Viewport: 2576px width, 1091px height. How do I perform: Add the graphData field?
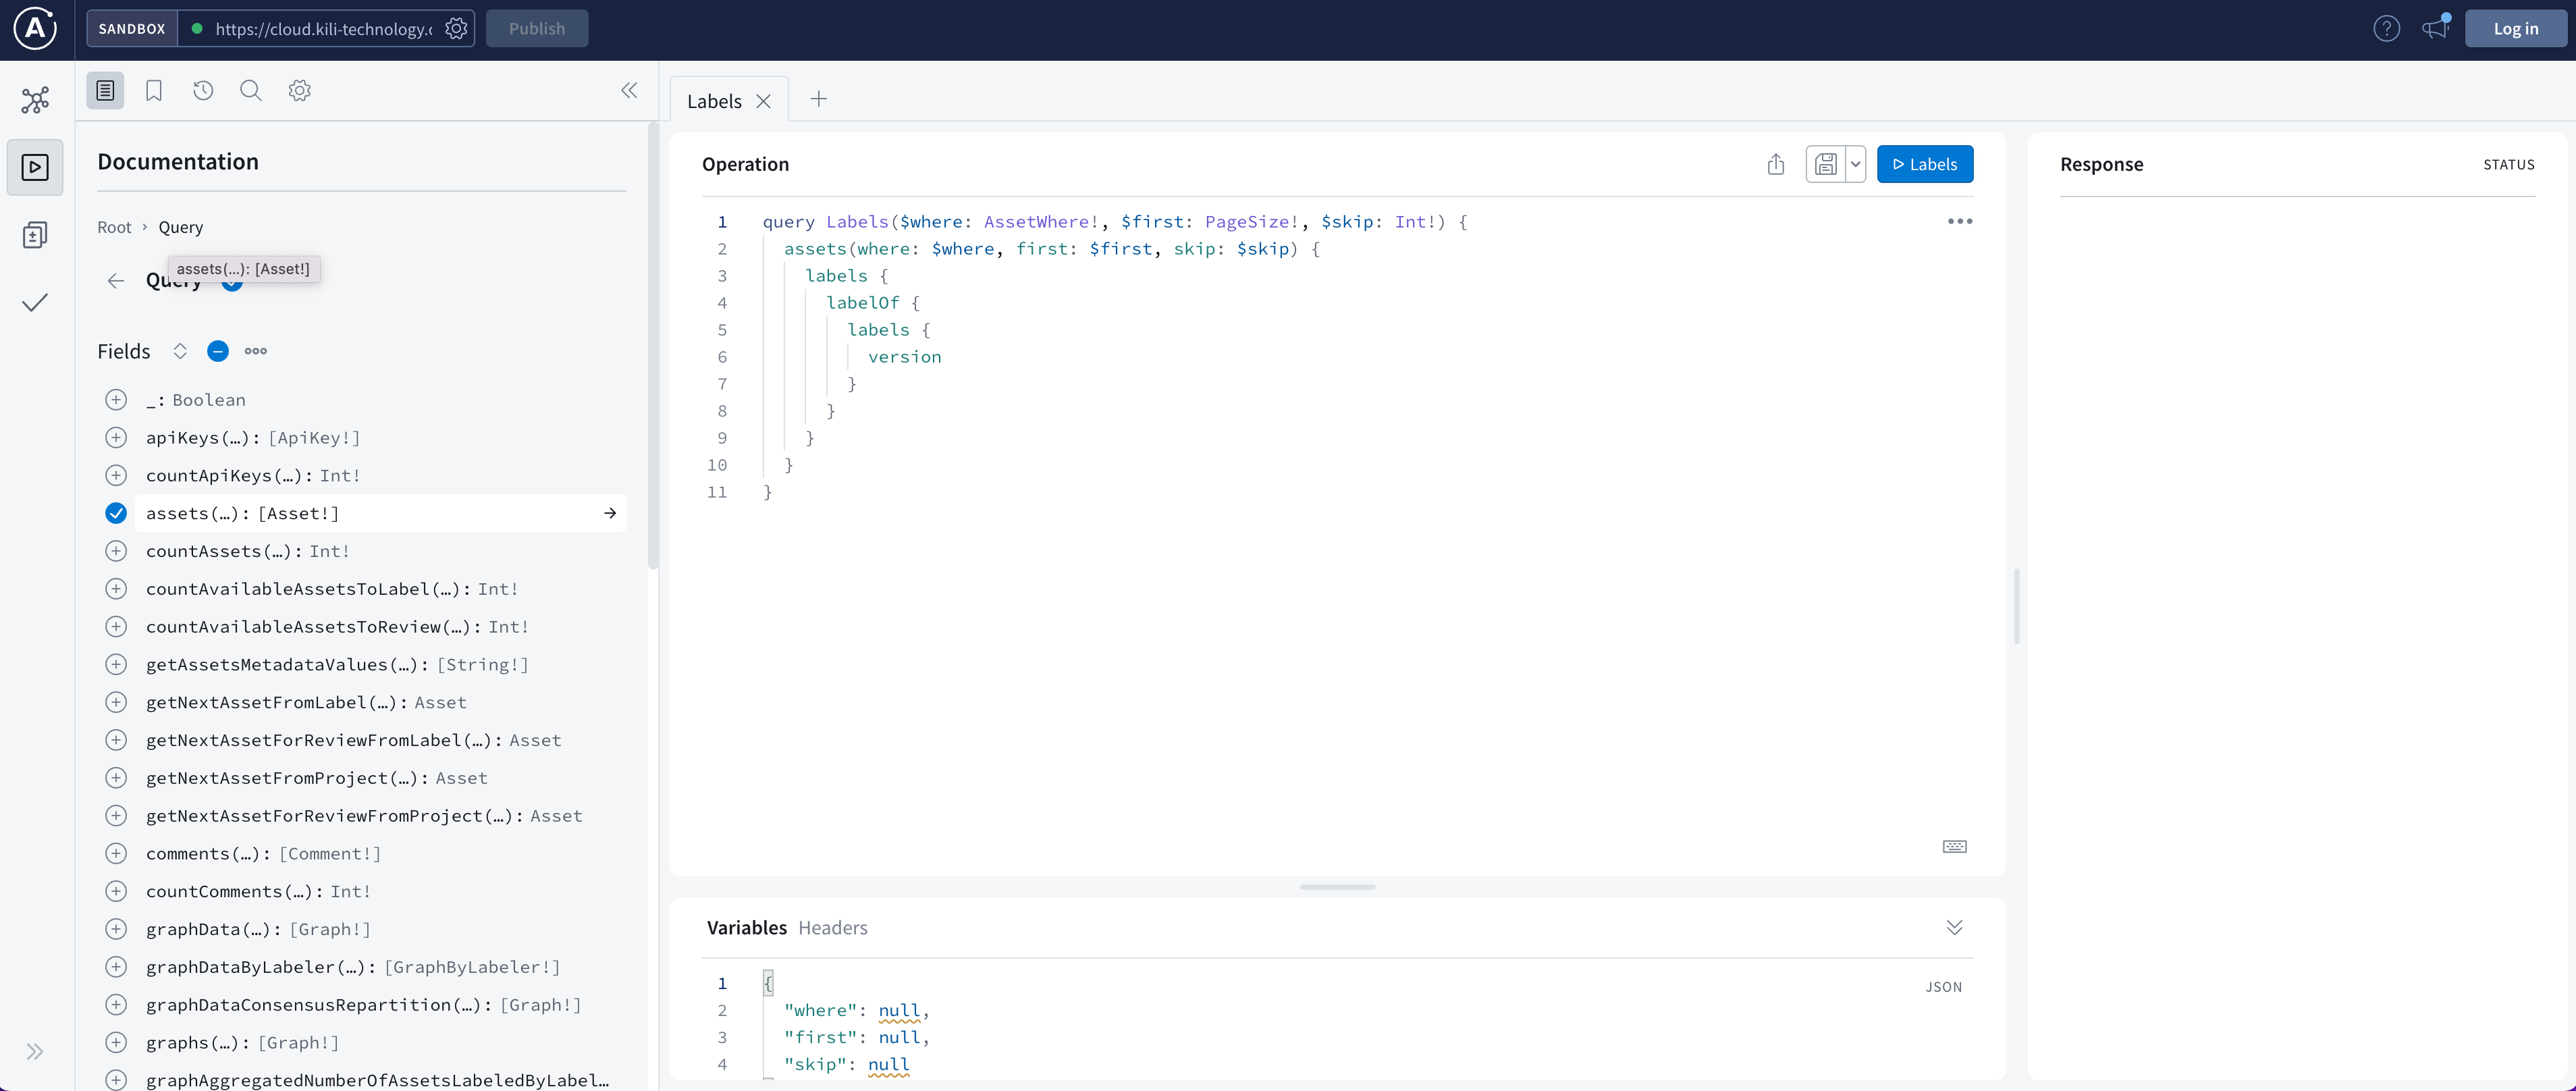(x=116, y=929)
